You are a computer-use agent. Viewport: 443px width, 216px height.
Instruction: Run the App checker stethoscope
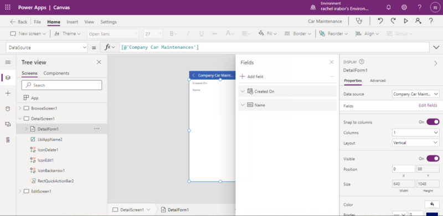pos(359,21)
